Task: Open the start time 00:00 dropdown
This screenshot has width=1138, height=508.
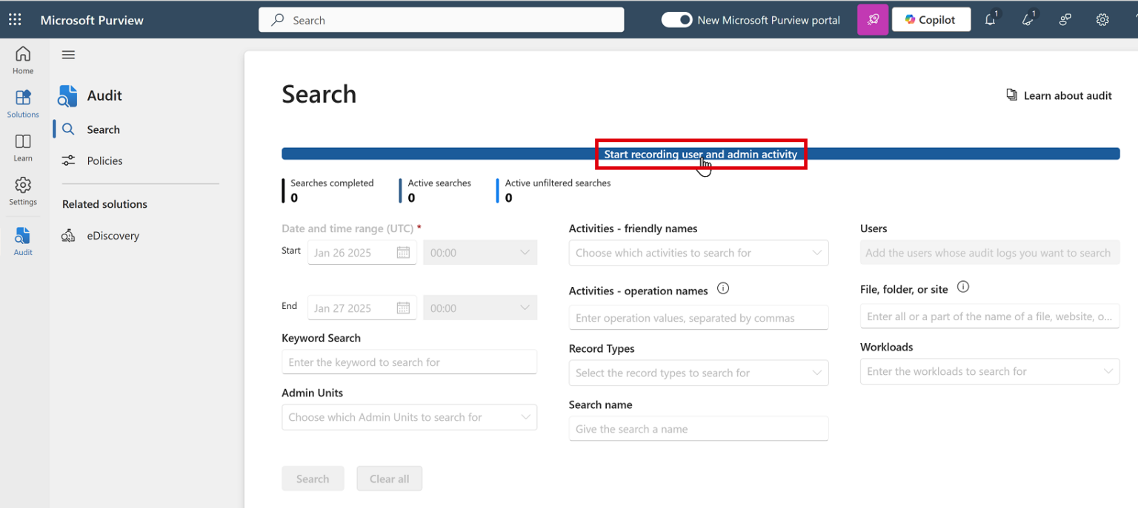Action: 479,252
